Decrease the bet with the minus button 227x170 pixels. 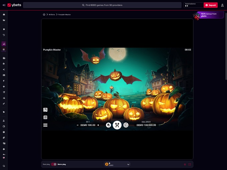click(78, 125)
